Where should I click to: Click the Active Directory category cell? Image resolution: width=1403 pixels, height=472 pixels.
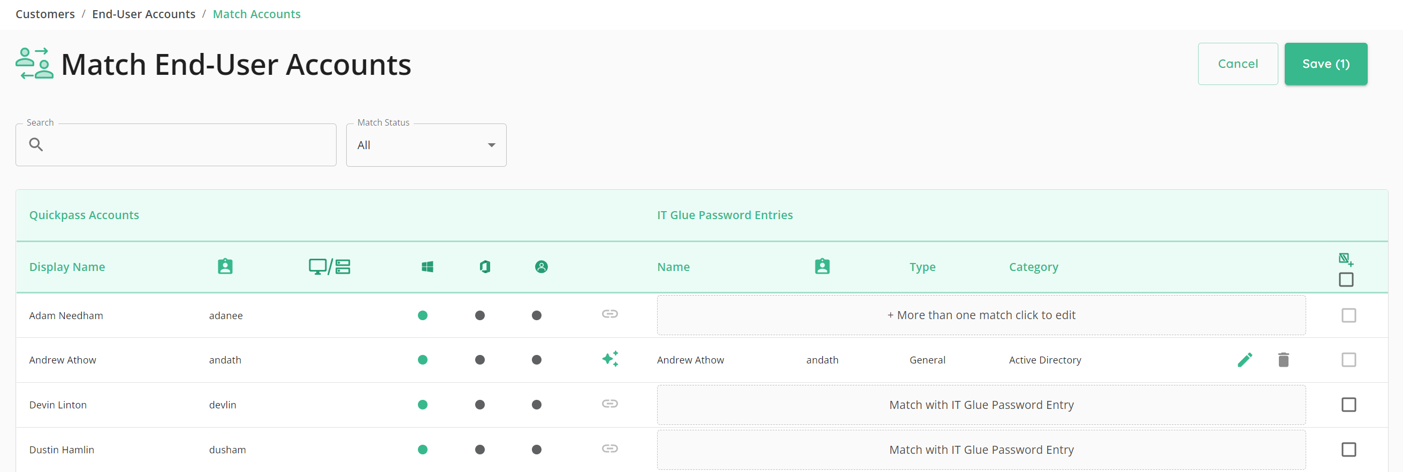[1044, 360]
